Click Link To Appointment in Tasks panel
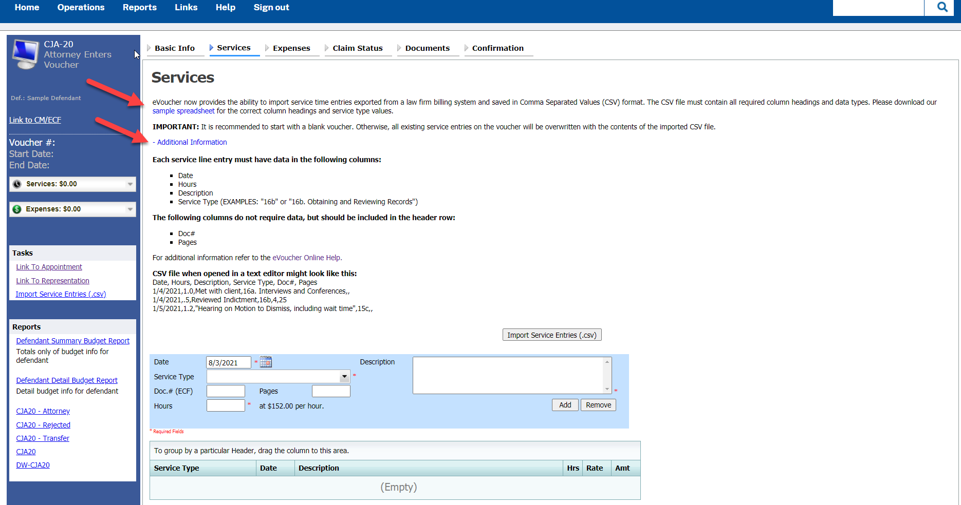Viewport: 961px width, 505px height. coord(49,266)
